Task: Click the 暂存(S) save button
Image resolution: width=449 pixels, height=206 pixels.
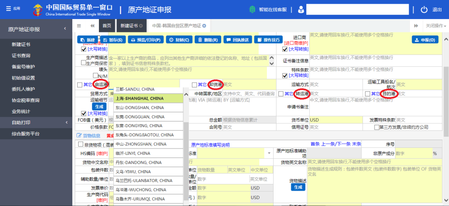Action: [x=113, y=40]
